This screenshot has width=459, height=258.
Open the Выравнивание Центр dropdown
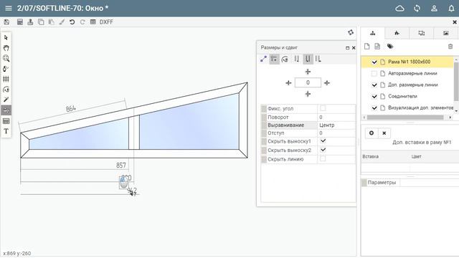coord(336,125)
